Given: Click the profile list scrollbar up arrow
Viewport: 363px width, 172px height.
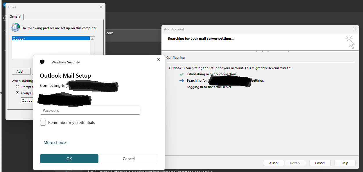Looking at the screenshot, I should (92, 39).
